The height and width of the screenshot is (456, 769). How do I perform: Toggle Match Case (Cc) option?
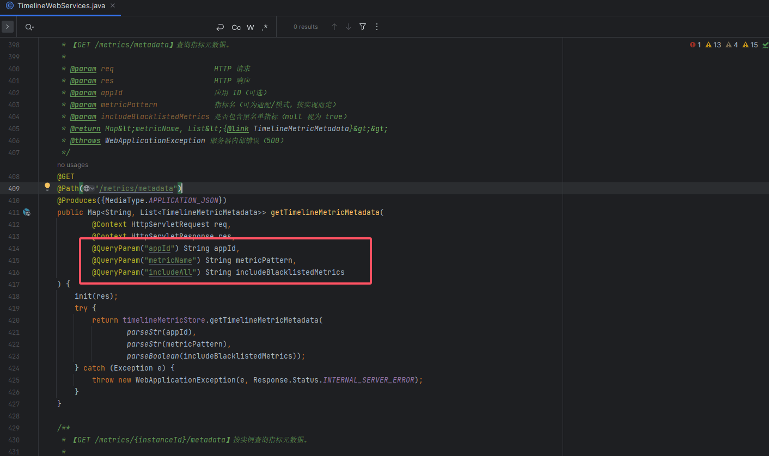pos(236,27)
